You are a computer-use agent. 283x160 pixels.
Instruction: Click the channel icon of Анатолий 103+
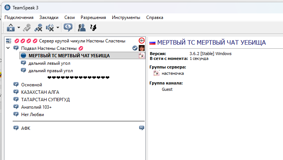(16, 107)
